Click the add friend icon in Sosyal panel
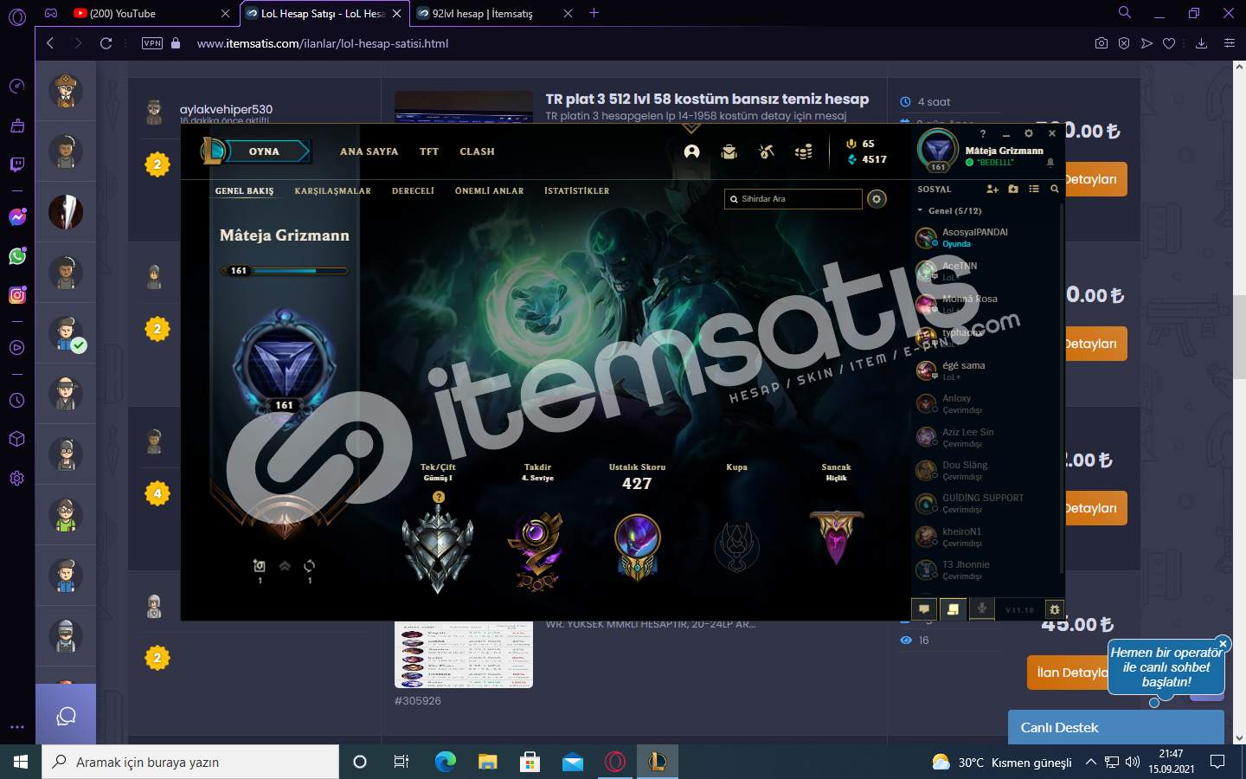The height and width of the screenshot is (779, 1246). (x=992, y=189)
